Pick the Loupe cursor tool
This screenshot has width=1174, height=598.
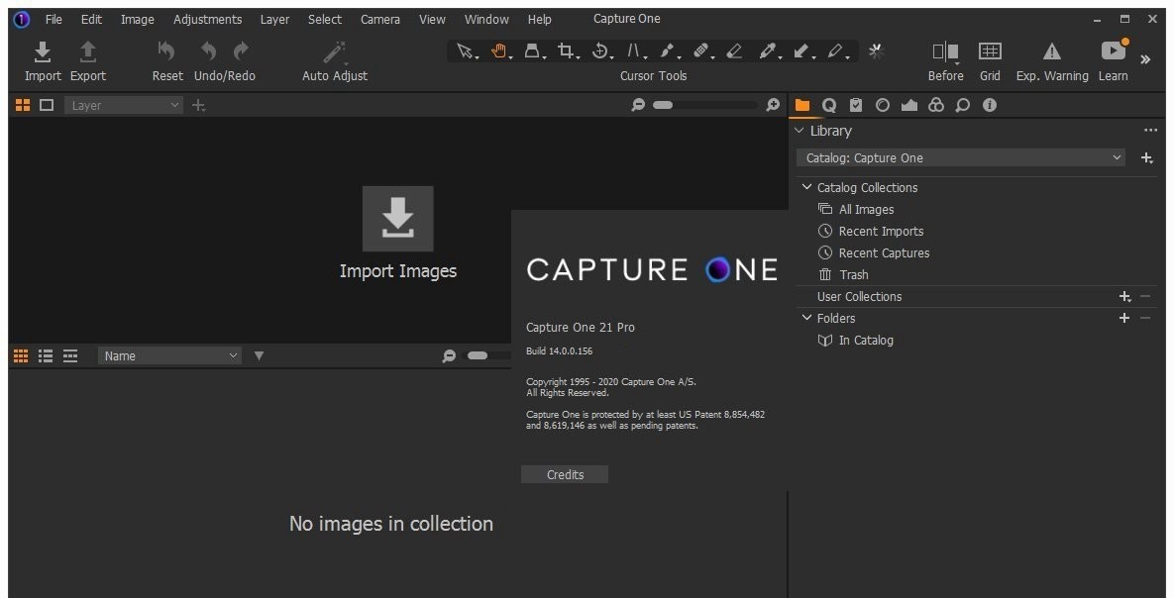[532, 50]
